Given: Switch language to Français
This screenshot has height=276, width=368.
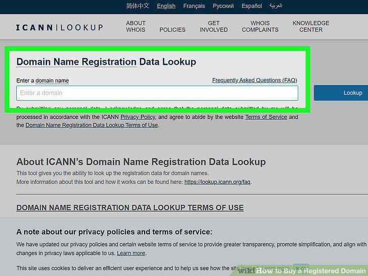Looking at the screenshot, I should coord(194,6).
